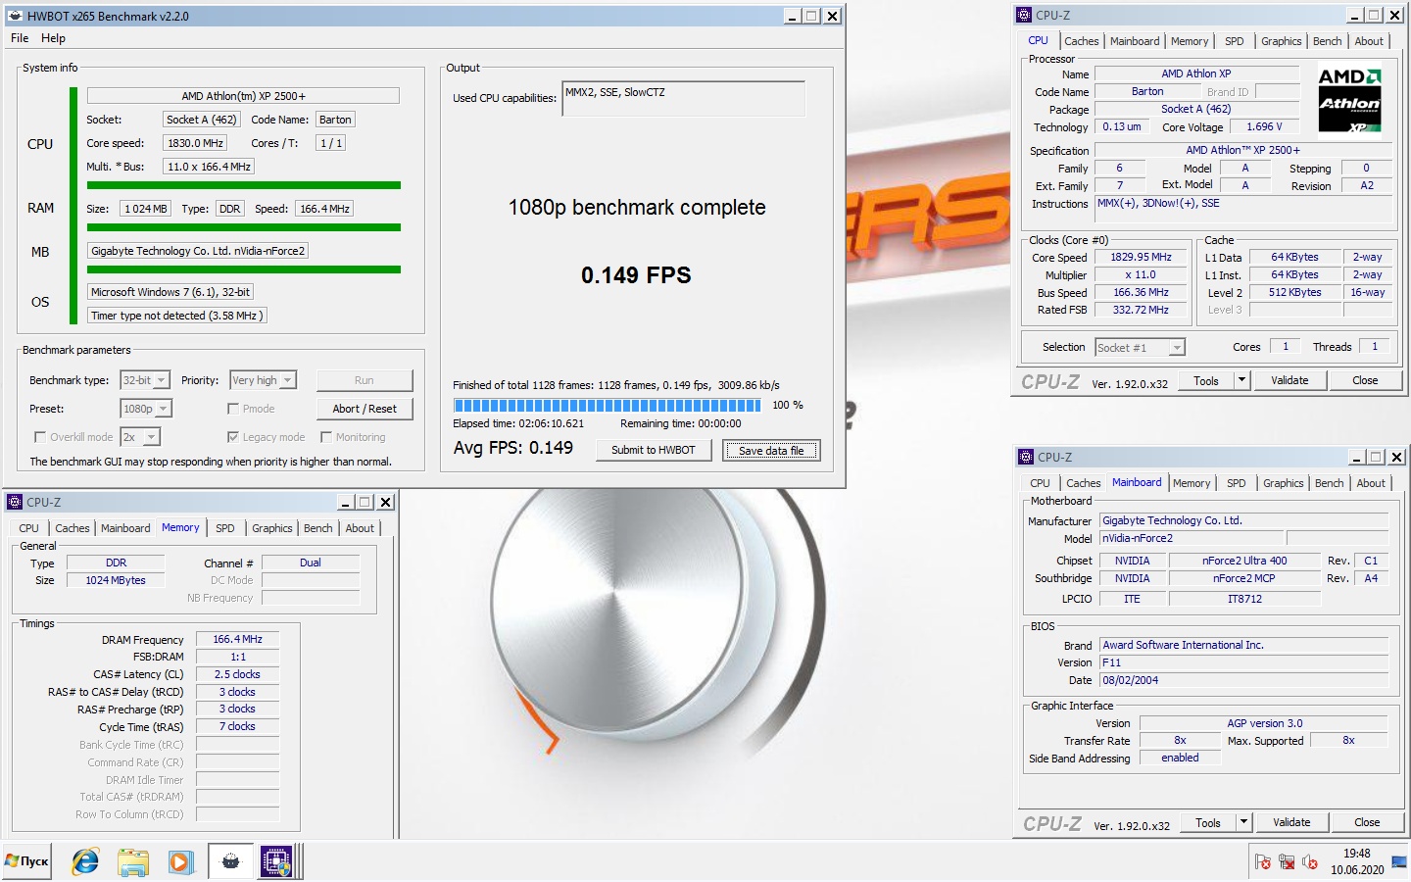Viewport: 1411px width, 882px height.
Task: Click Submit to HWBOT button
Action: click(x=654, y=450)
